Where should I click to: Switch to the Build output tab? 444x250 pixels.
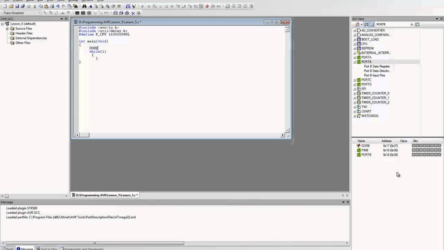point(7,249)
